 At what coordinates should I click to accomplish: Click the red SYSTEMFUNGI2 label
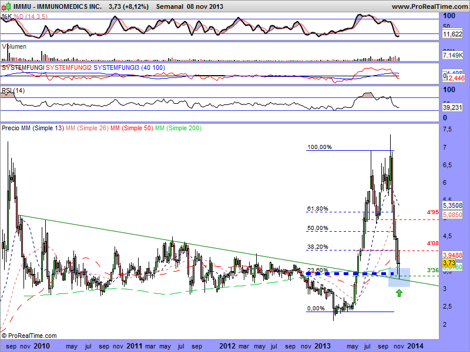[69, 67]
